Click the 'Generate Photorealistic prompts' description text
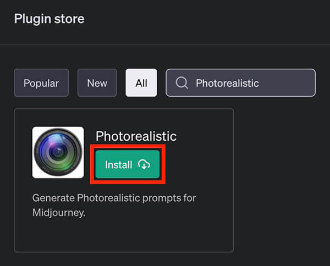This screenshot has width=330, height=266. [x=114, y=205]
